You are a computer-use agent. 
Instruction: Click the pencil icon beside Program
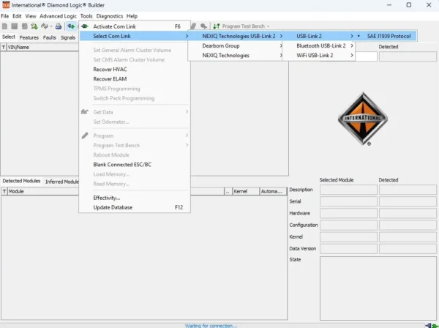pyautogui.click(x=85, y=135)
